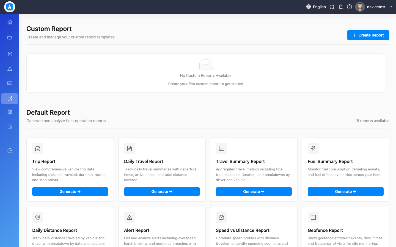Click 'Create your first custom report' text
The width and height of the screenshot is (396, 247).
tap(206, 84)
